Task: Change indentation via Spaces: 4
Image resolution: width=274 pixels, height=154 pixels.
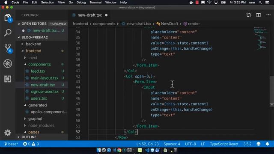Action: [x=172, y=144]
